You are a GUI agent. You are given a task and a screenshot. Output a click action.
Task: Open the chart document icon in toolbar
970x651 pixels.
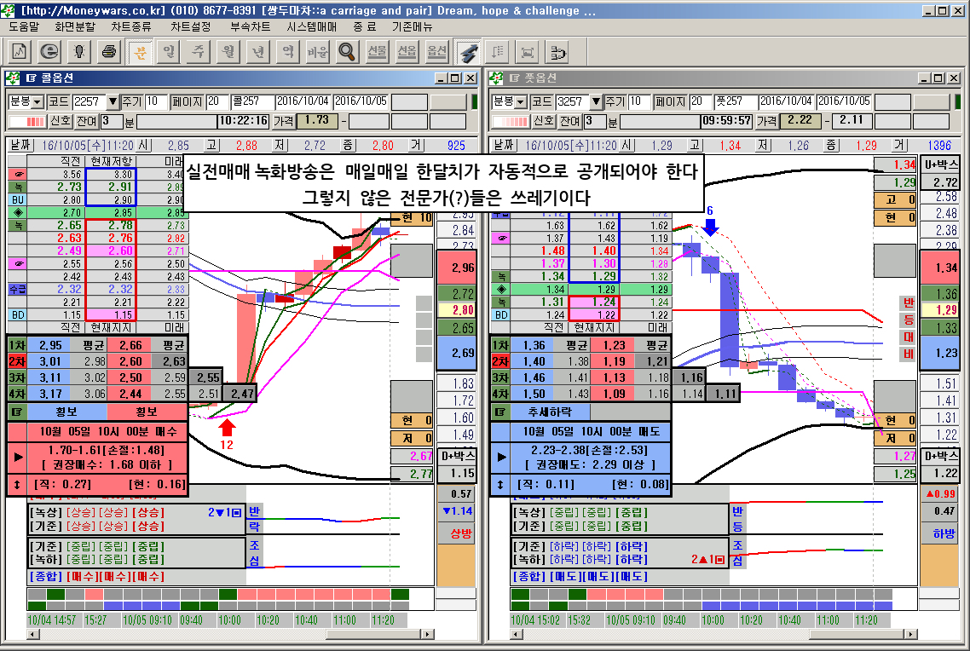20,52
